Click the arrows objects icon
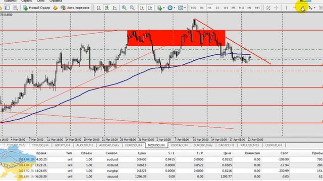 310,8
